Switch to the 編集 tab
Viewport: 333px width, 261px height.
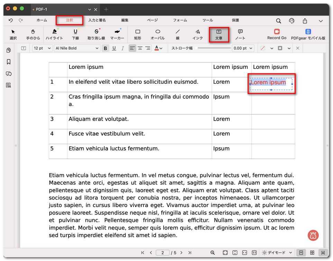[x=125, y=20]
